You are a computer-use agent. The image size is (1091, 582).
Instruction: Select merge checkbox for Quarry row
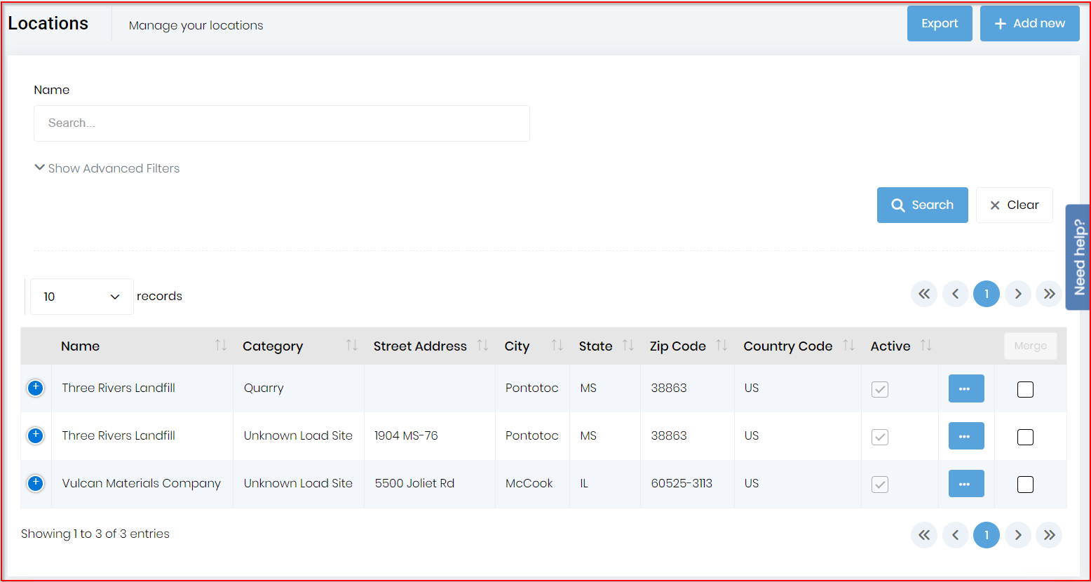pos(1025,389)
